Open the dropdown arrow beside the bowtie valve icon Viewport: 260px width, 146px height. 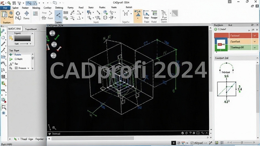click(x=131, y=14)
